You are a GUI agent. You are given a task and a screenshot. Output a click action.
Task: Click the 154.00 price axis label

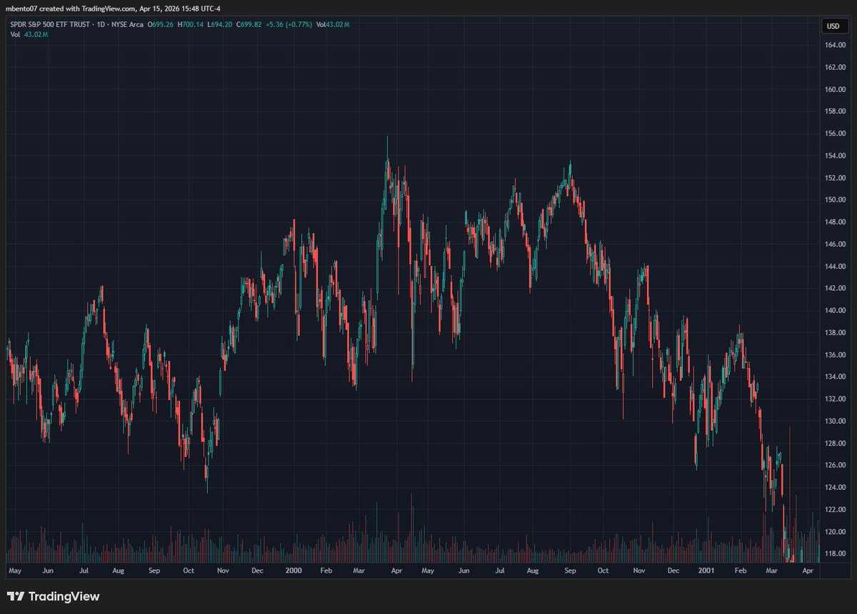click(835, 156)
